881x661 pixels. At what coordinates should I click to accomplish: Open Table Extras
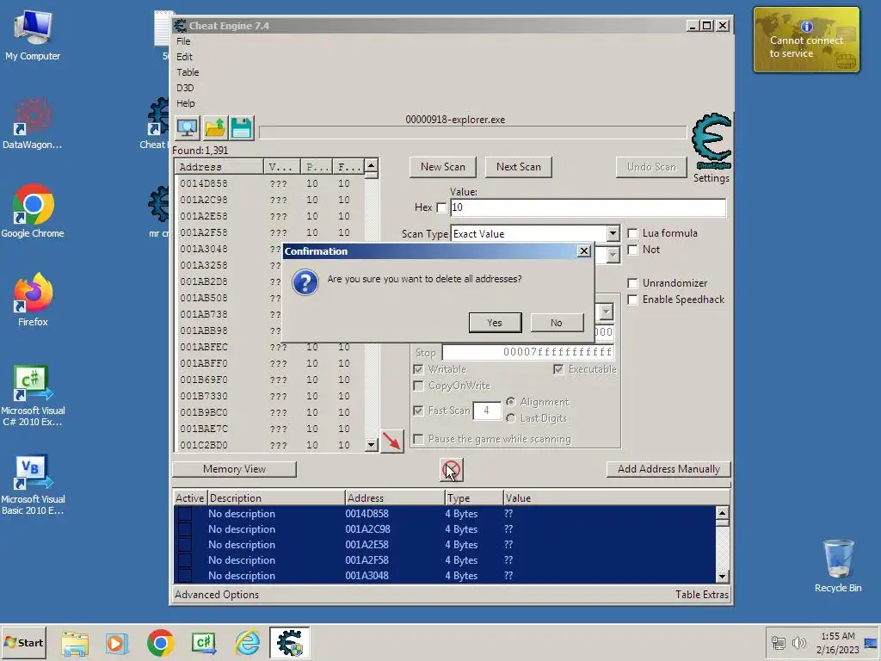point(702,595)
